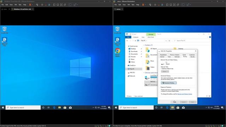Open Previous Versions tab in NAS Properties
Viewport: 226px width, 127px height.
pos(174,55)
